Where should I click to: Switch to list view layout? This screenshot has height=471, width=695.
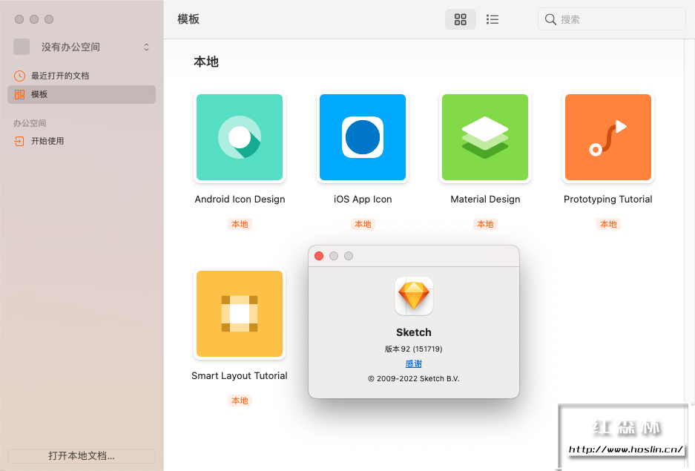coord(492,19)
